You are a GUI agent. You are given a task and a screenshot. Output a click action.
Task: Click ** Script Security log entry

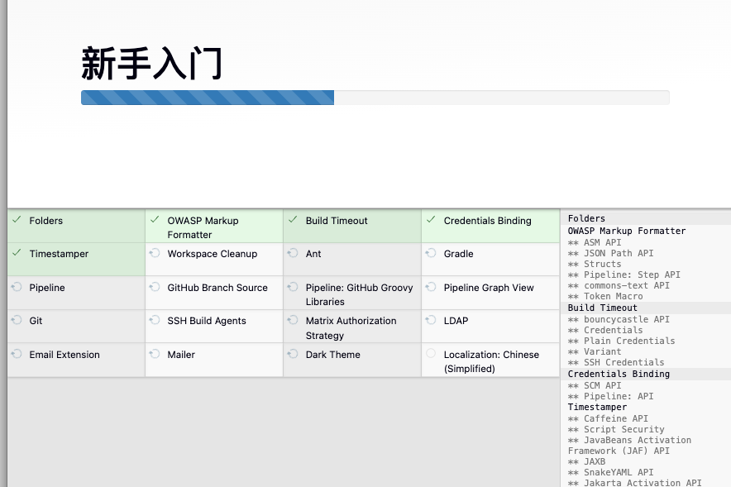616,429
